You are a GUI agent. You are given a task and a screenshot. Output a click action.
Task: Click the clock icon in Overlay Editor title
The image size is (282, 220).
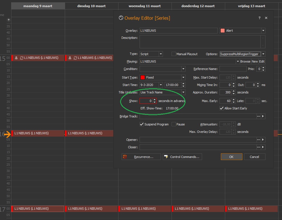coord(121,18)
